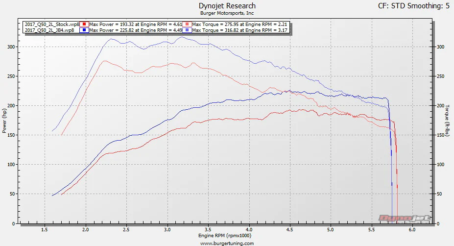Click the Power (hp) axis label
The image size is (454, 246).
click(4, 121)
